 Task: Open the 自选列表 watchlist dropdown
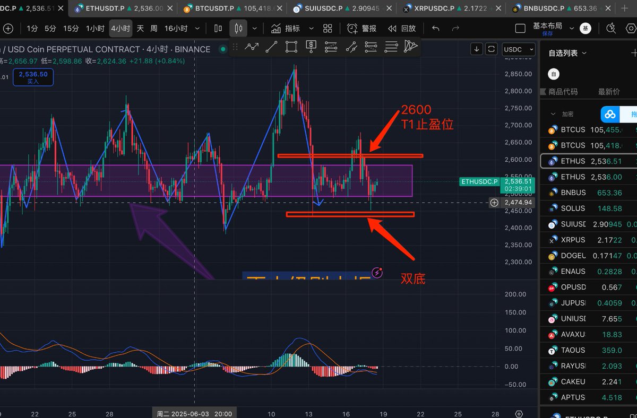coord(567,53)
